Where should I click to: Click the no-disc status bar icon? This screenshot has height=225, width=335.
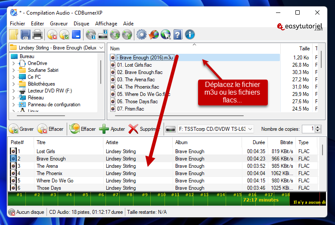point(12,212)
